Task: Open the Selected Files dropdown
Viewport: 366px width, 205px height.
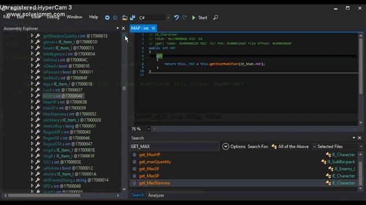Action: click(340, 146)
